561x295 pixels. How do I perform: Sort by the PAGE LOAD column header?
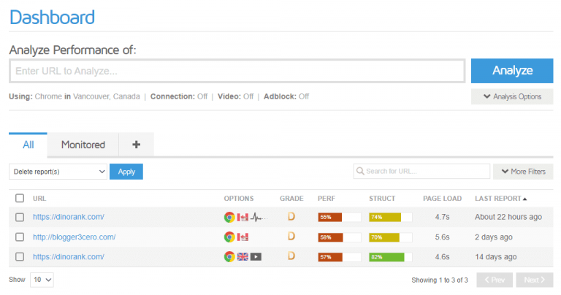tap(442, 199)
